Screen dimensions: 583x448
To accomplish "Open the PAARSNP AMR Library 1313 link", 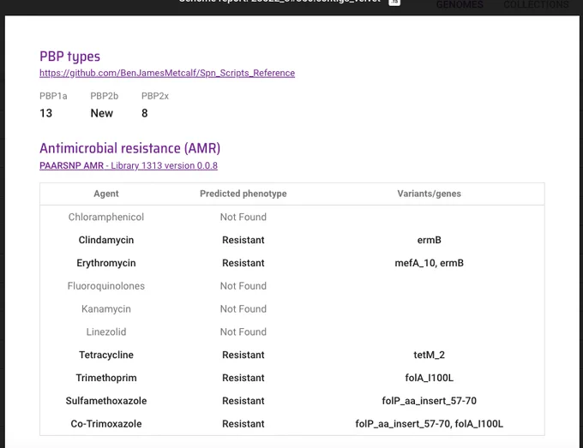I will (129, 165).
